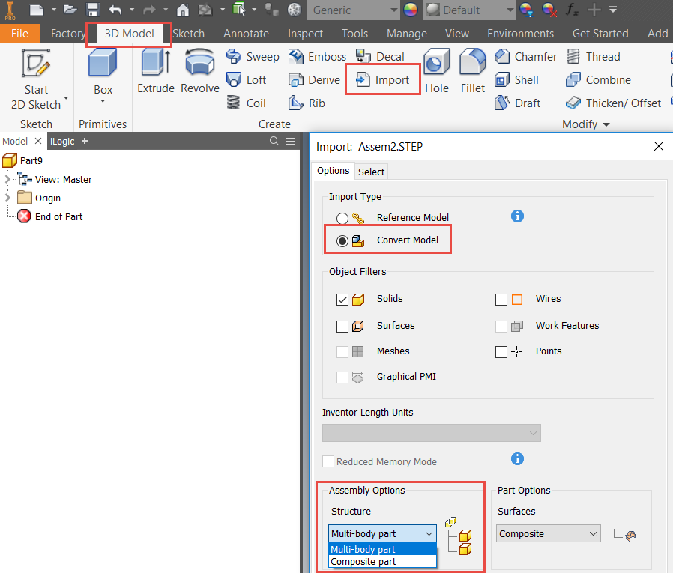Click the Open folder icon
Screen dimensions: 673x573
(x=70, y=10)
